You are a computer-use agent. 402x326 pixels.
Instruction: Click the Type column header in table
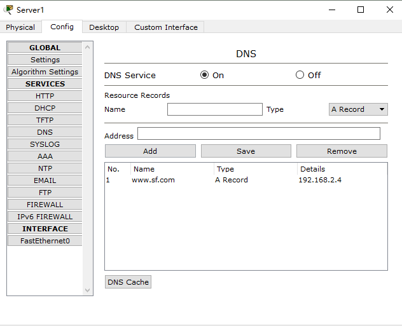256,169
